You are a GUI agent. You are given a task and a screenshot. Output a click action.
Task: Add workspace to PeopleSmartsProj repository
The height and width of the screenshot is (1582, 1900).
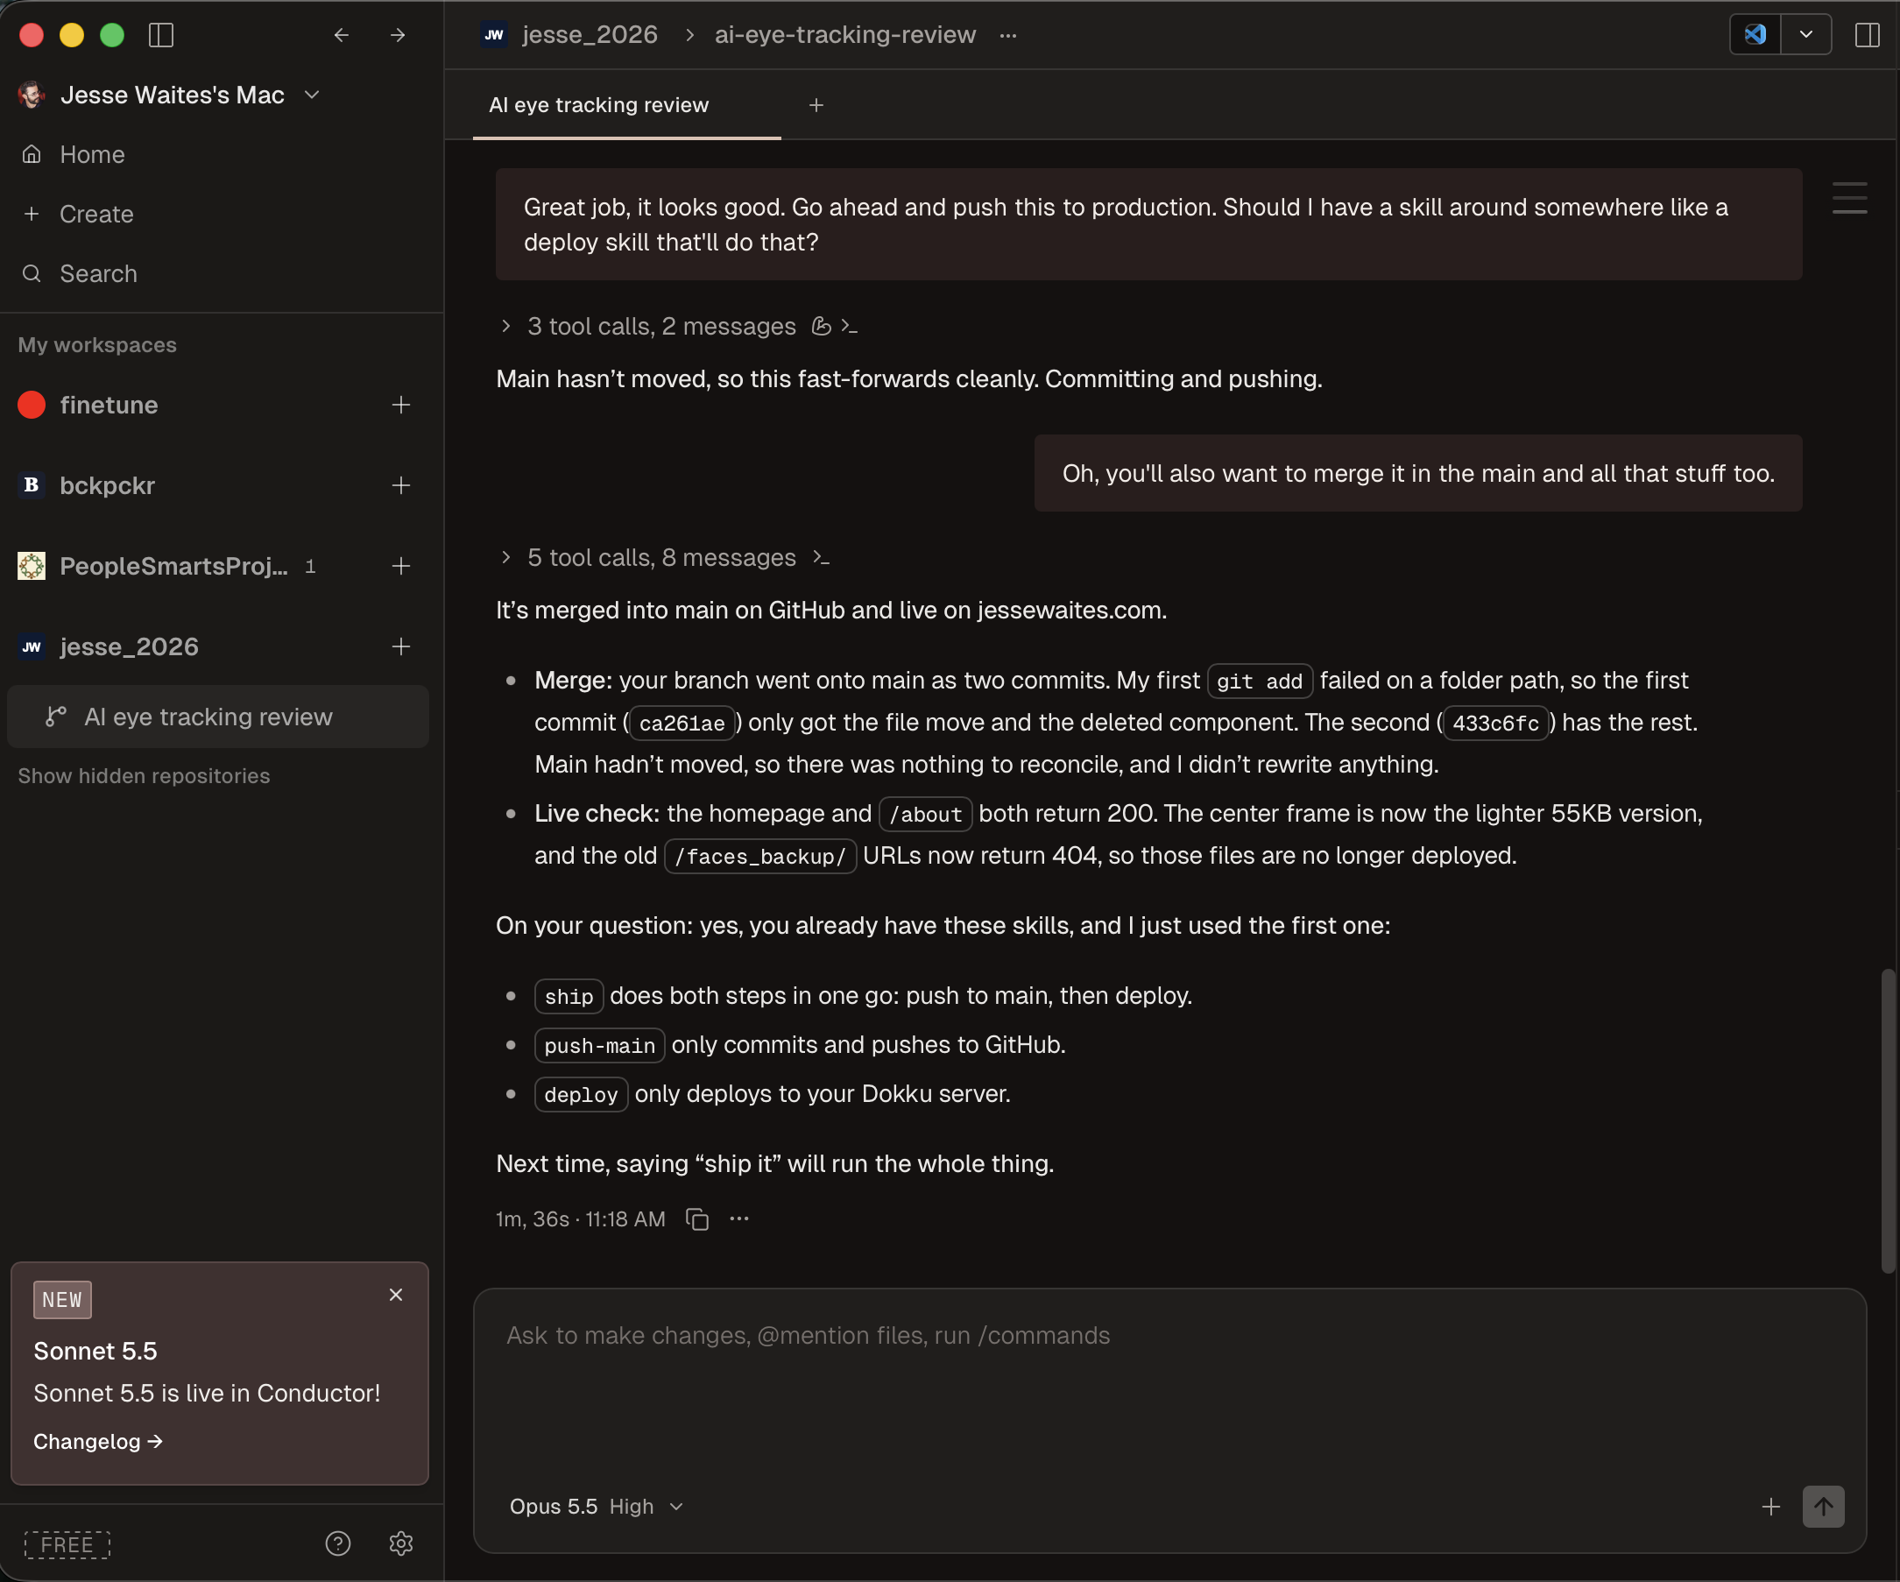click(x=401, y=566)
